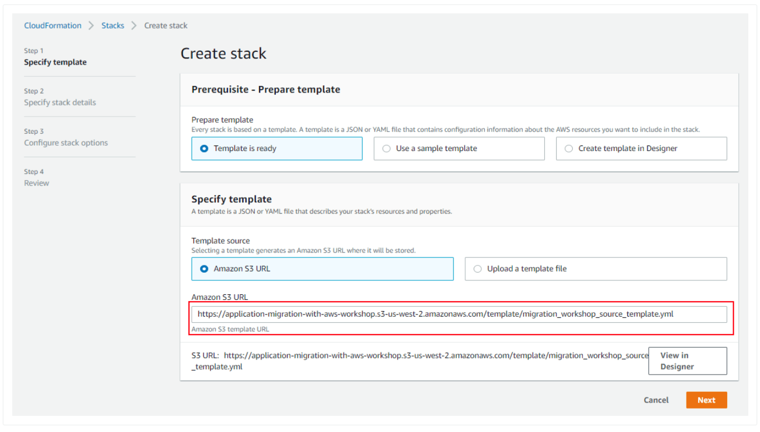The width and height of the screenshot is (760, 432).
Task: Open template with View in Designer button
Action: pos(688,361)
